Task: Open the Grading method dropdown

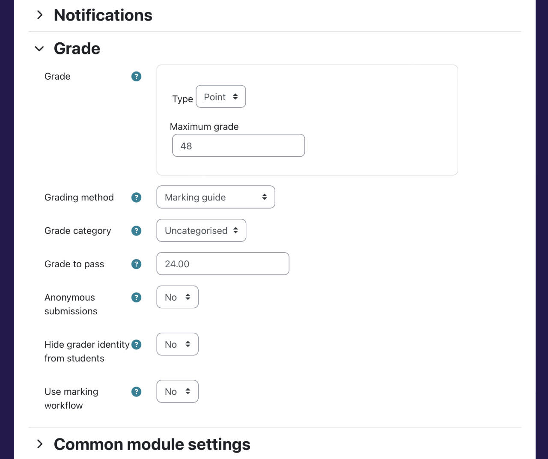Action: click(215, 197)
